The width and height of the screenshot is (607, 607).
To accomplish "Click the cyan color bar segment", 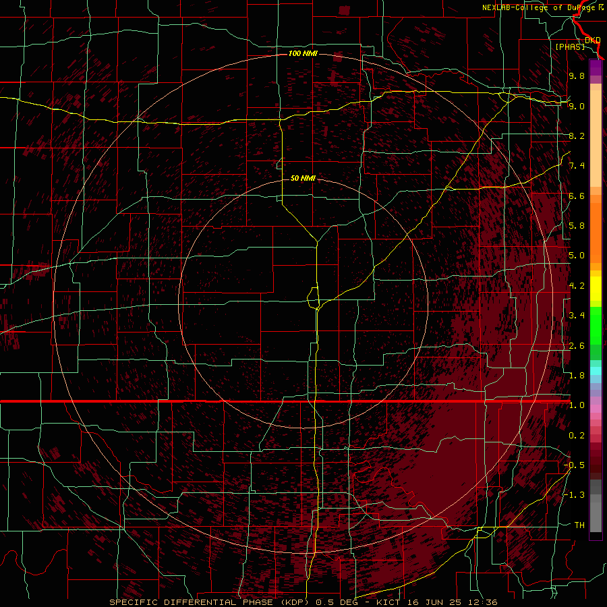I will tap(596, 371).
